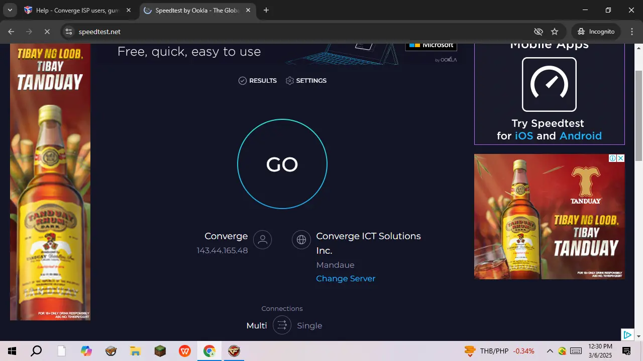643x361 pixels.
Task: Select the Multi connections option
Action: [x=257, y=326]
